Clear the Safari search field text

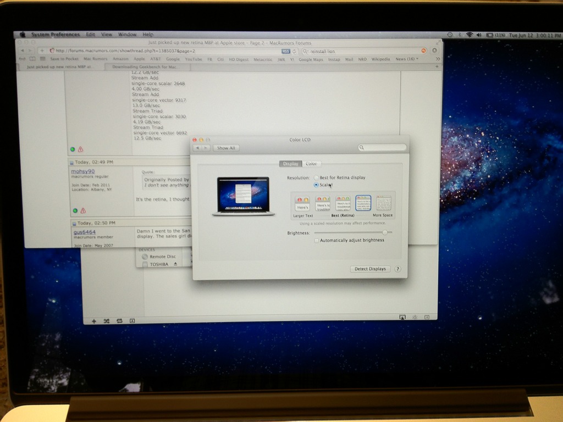coord(424,51)
